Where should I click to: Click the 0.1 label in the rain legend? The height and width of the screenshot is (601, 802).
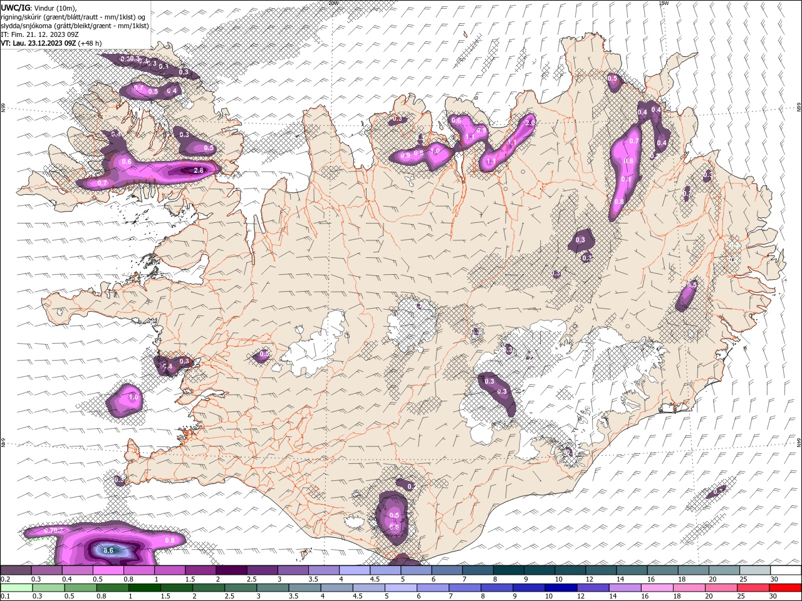coord(4,596)
